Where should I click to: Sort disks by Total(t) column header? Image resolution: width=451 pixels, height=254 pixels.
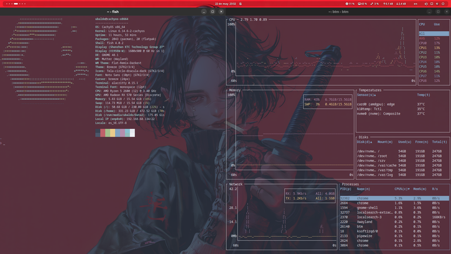tap(439, 142)
